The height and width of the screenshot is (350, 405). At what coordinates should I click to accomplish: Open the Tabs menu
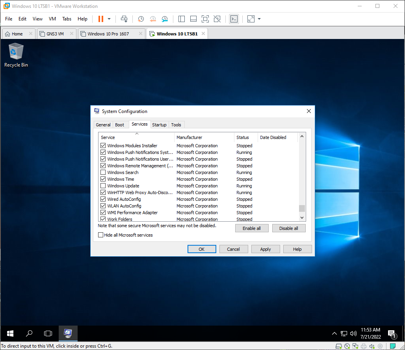coord(67,19)
